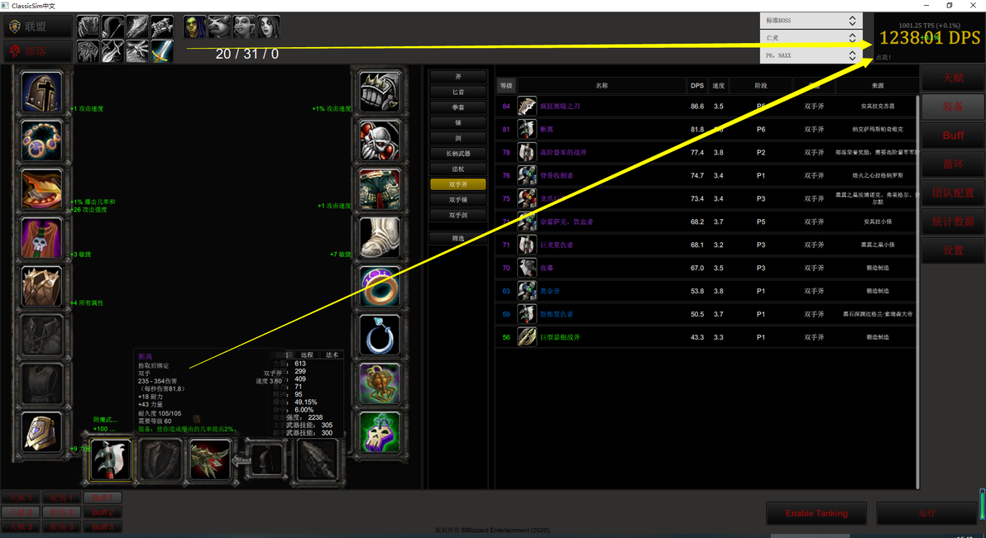Open the ranged weapon crossbow slot
Screen dimensions: 986x538
pyautogui.click(x=210, y=460)
